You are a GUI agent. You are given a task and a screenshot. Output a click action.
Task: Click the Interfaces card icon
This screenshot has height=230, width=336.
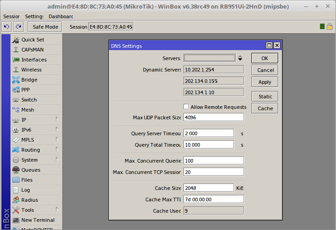point(16,60)
